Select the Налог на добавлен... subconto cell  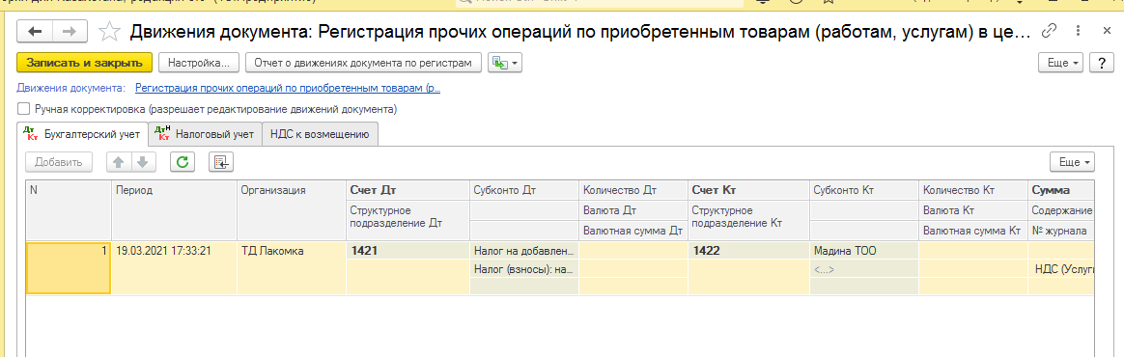pyautogui.click(x=524, y=251)
